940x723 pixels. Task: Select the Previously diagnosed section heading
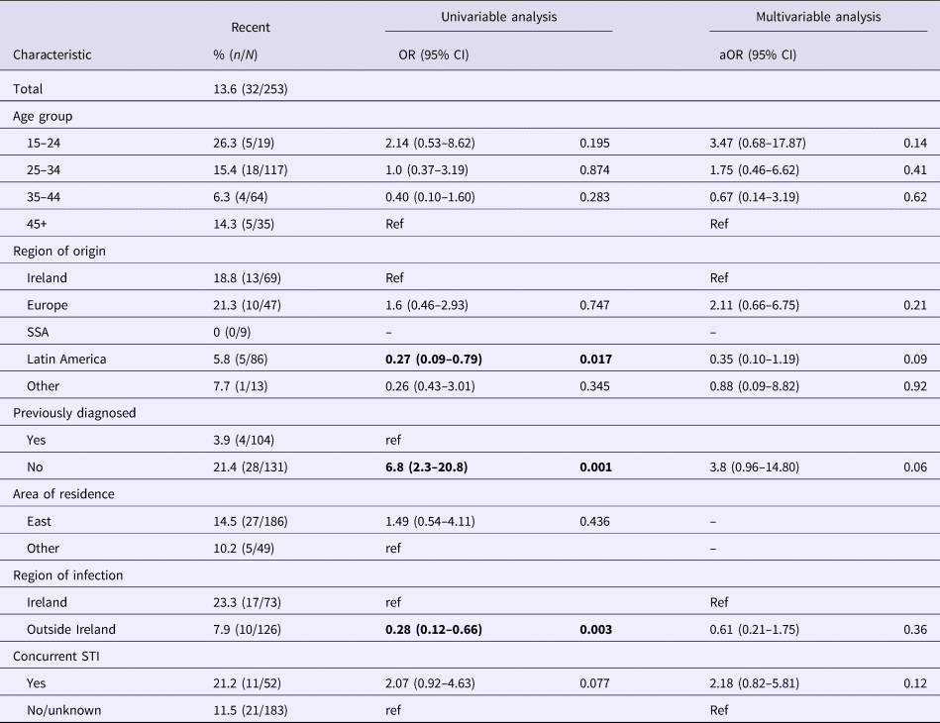[x=66, y=412]
